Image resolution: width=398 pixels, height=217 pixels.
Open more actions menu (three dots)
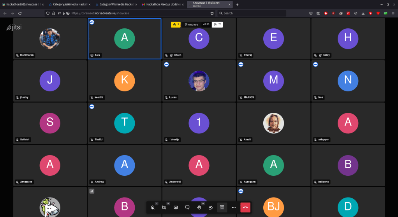[234, 208]
